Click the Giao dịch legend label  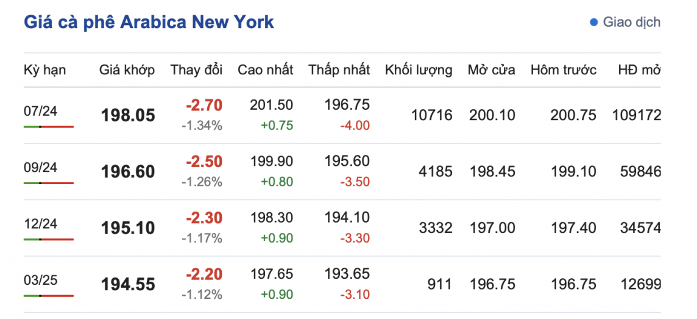(x=631, y=23)
